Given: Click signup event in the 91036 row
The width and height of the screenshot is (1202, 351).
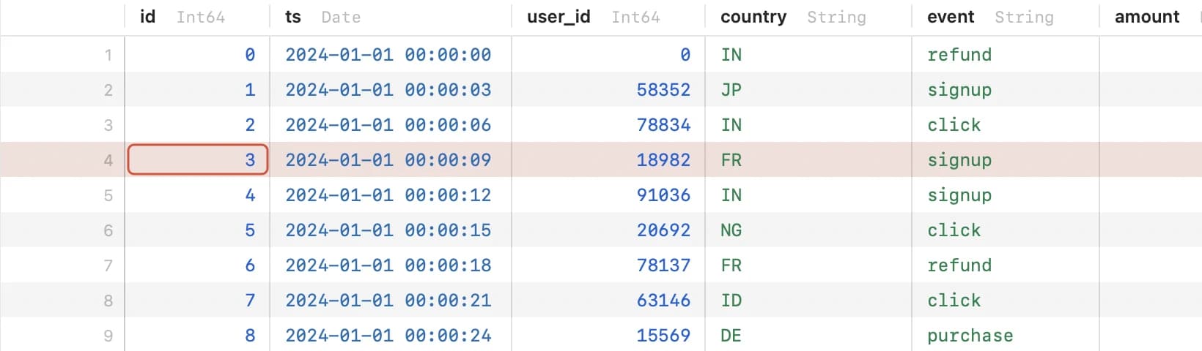Looking at the screenshot, I should [x=1006, y=195].
